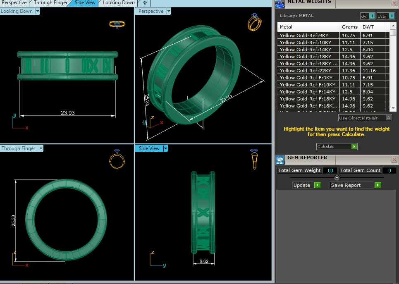Add a new viewport tab with plus icon
Screen dimensions: 399x284
click(x=145, y=3)
